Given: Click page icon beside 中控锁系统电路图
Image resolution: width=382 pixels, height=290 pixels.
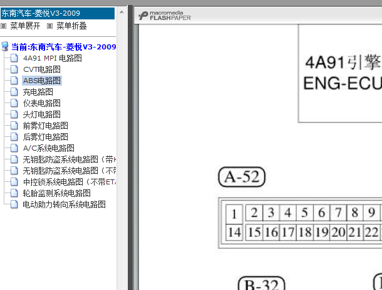Looking at the screenshot, I should 14,182.
